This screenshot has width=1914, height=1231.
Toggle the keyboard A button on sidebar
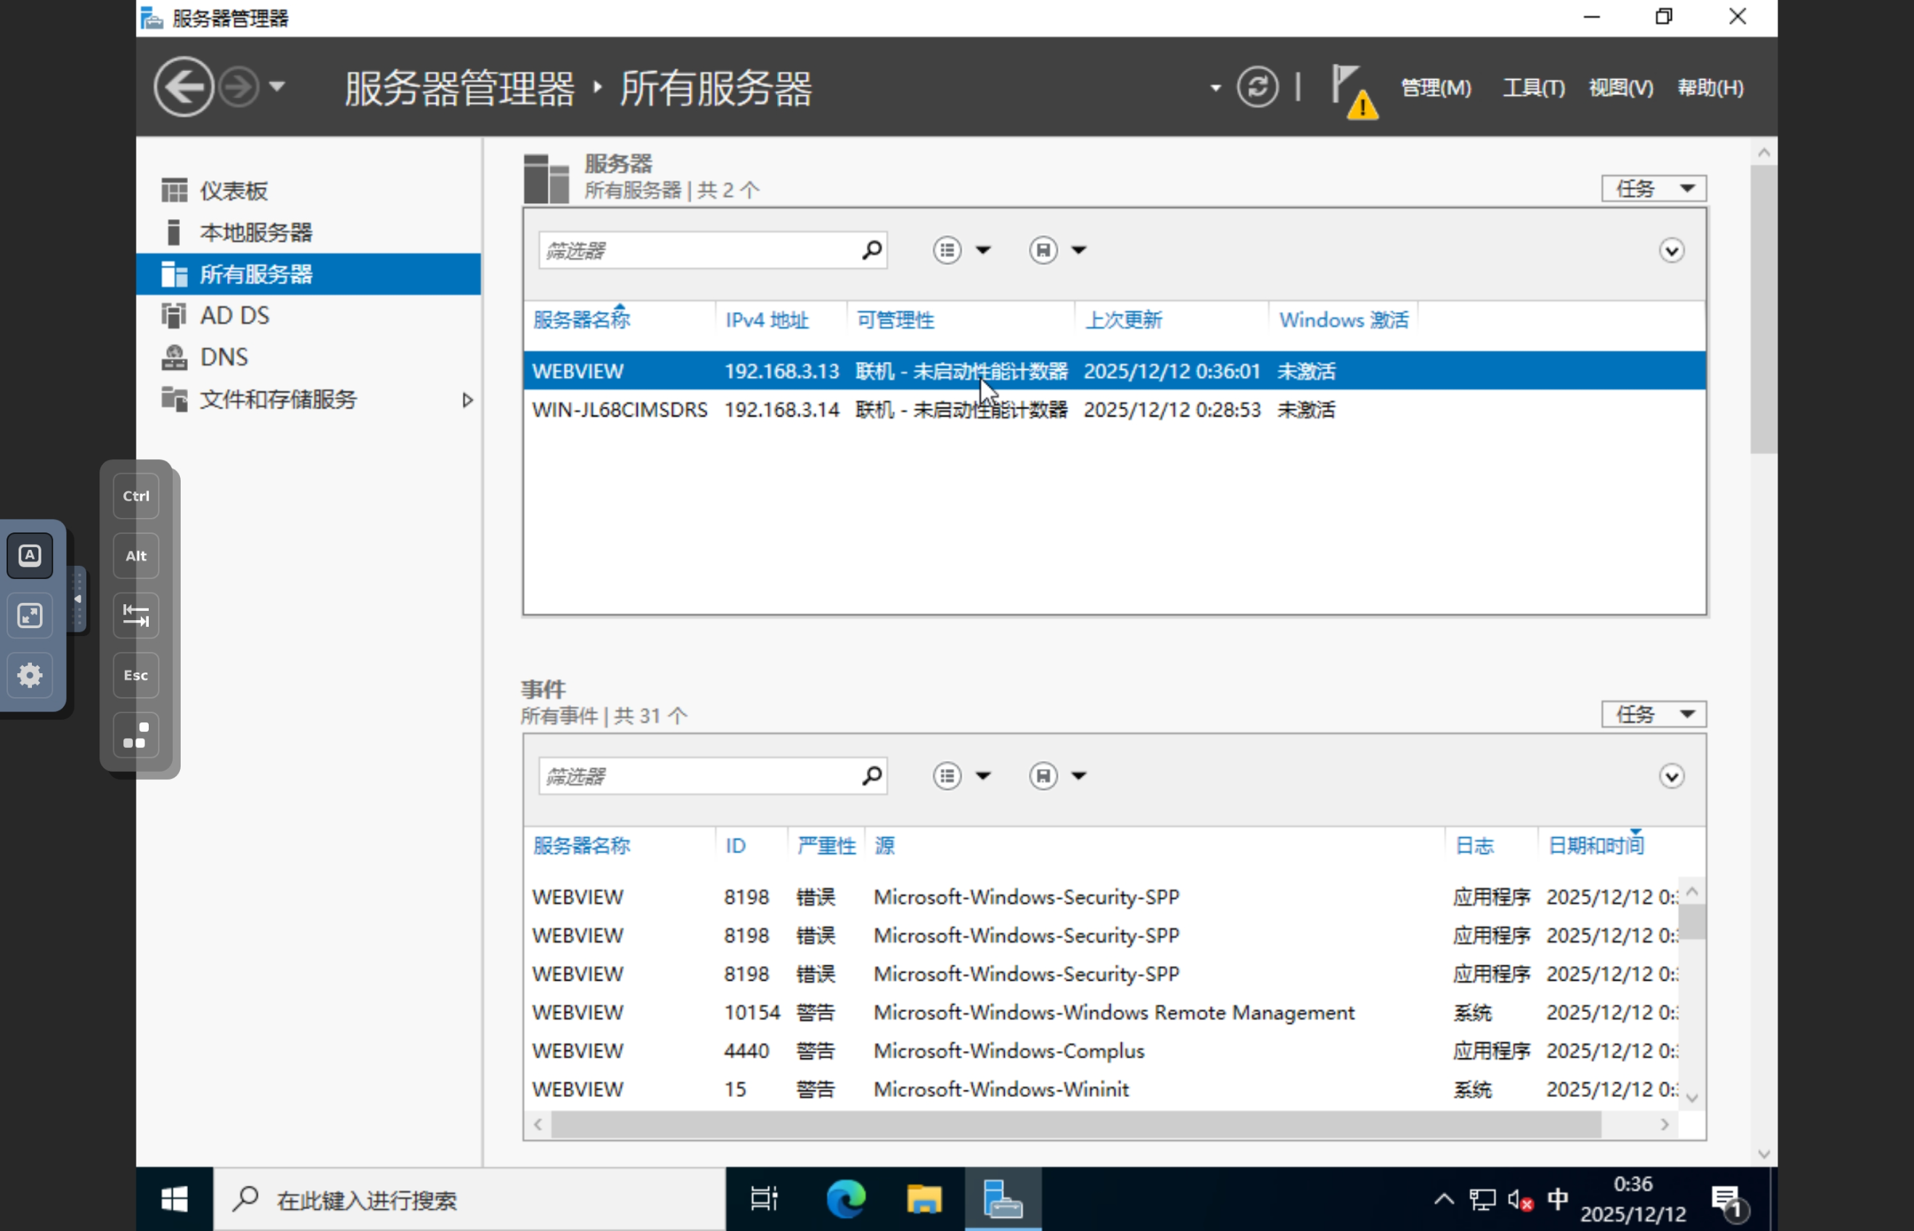pos(30,556)
